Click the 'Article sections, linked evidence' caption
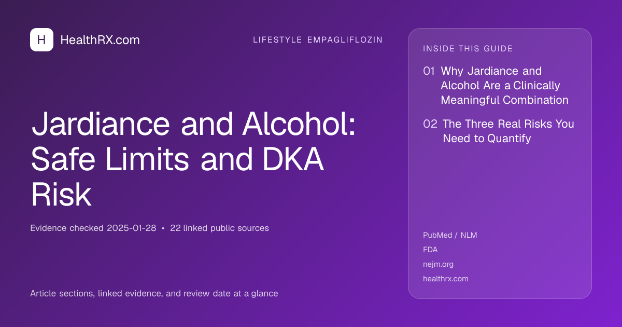The image size is (622, 327). (154, 293)
